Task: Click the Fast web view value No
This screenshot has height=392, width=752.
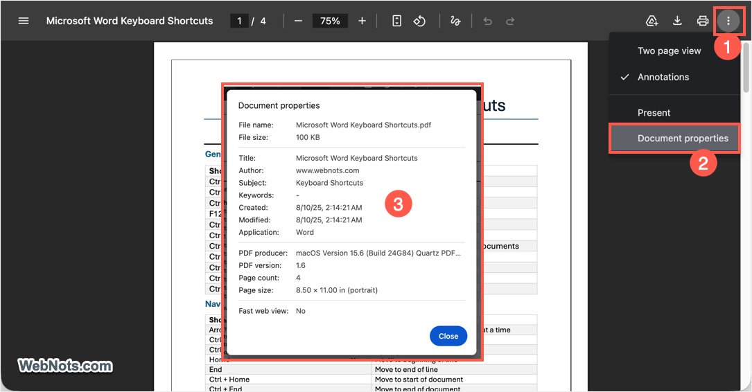Action: click(300, 310)
